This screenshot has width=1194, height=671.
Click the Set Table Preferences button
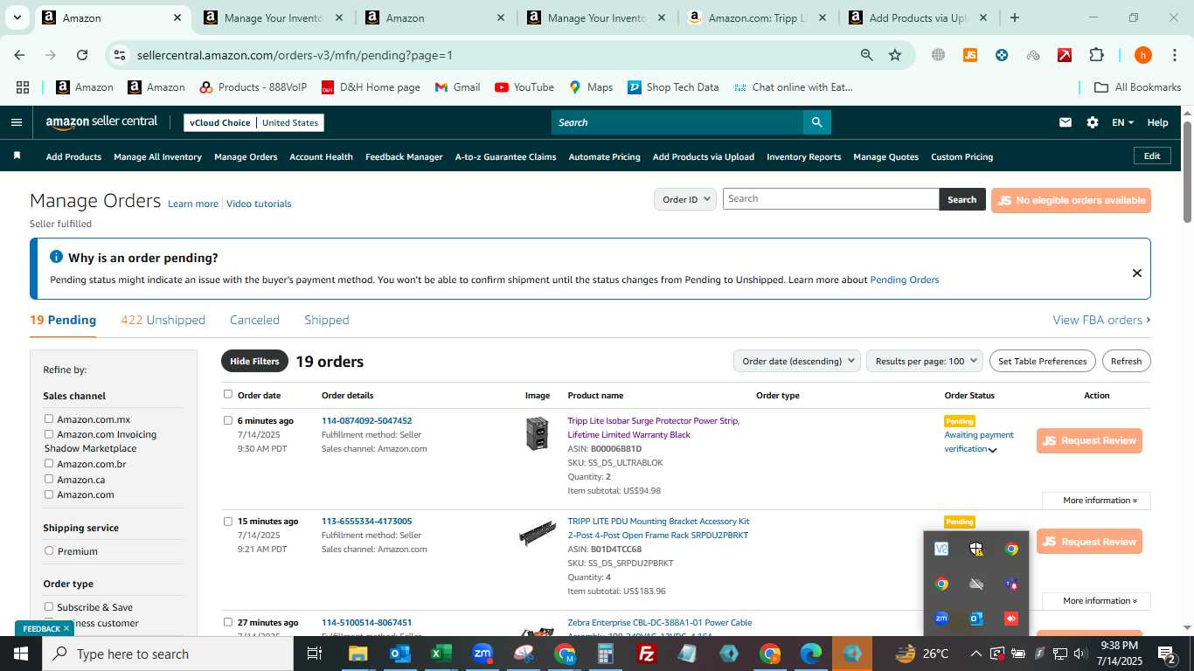[x=1042, y=361]
